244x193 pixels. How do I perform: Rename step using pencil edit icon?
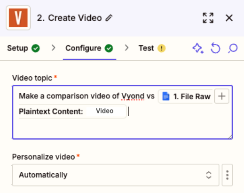click(109, 18)
